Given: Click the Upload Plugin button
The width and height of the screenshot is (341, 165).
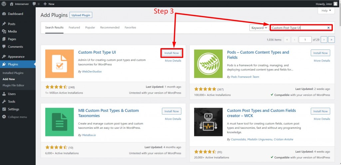Looking at the screenshot, I should pyautogui.click(x=81, y=15).
